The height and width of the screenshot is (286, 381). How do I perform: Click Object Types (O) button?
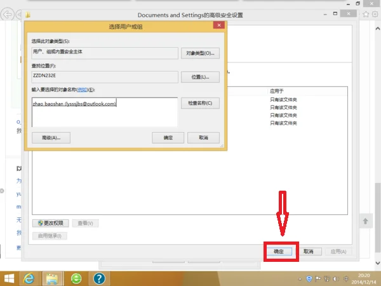click(x=200, y=53)
